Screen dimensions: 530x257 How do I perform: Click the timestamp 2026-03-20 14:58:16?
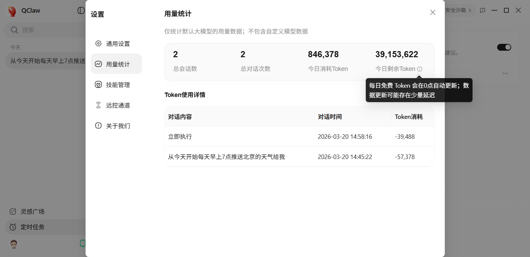coord(345,137)
